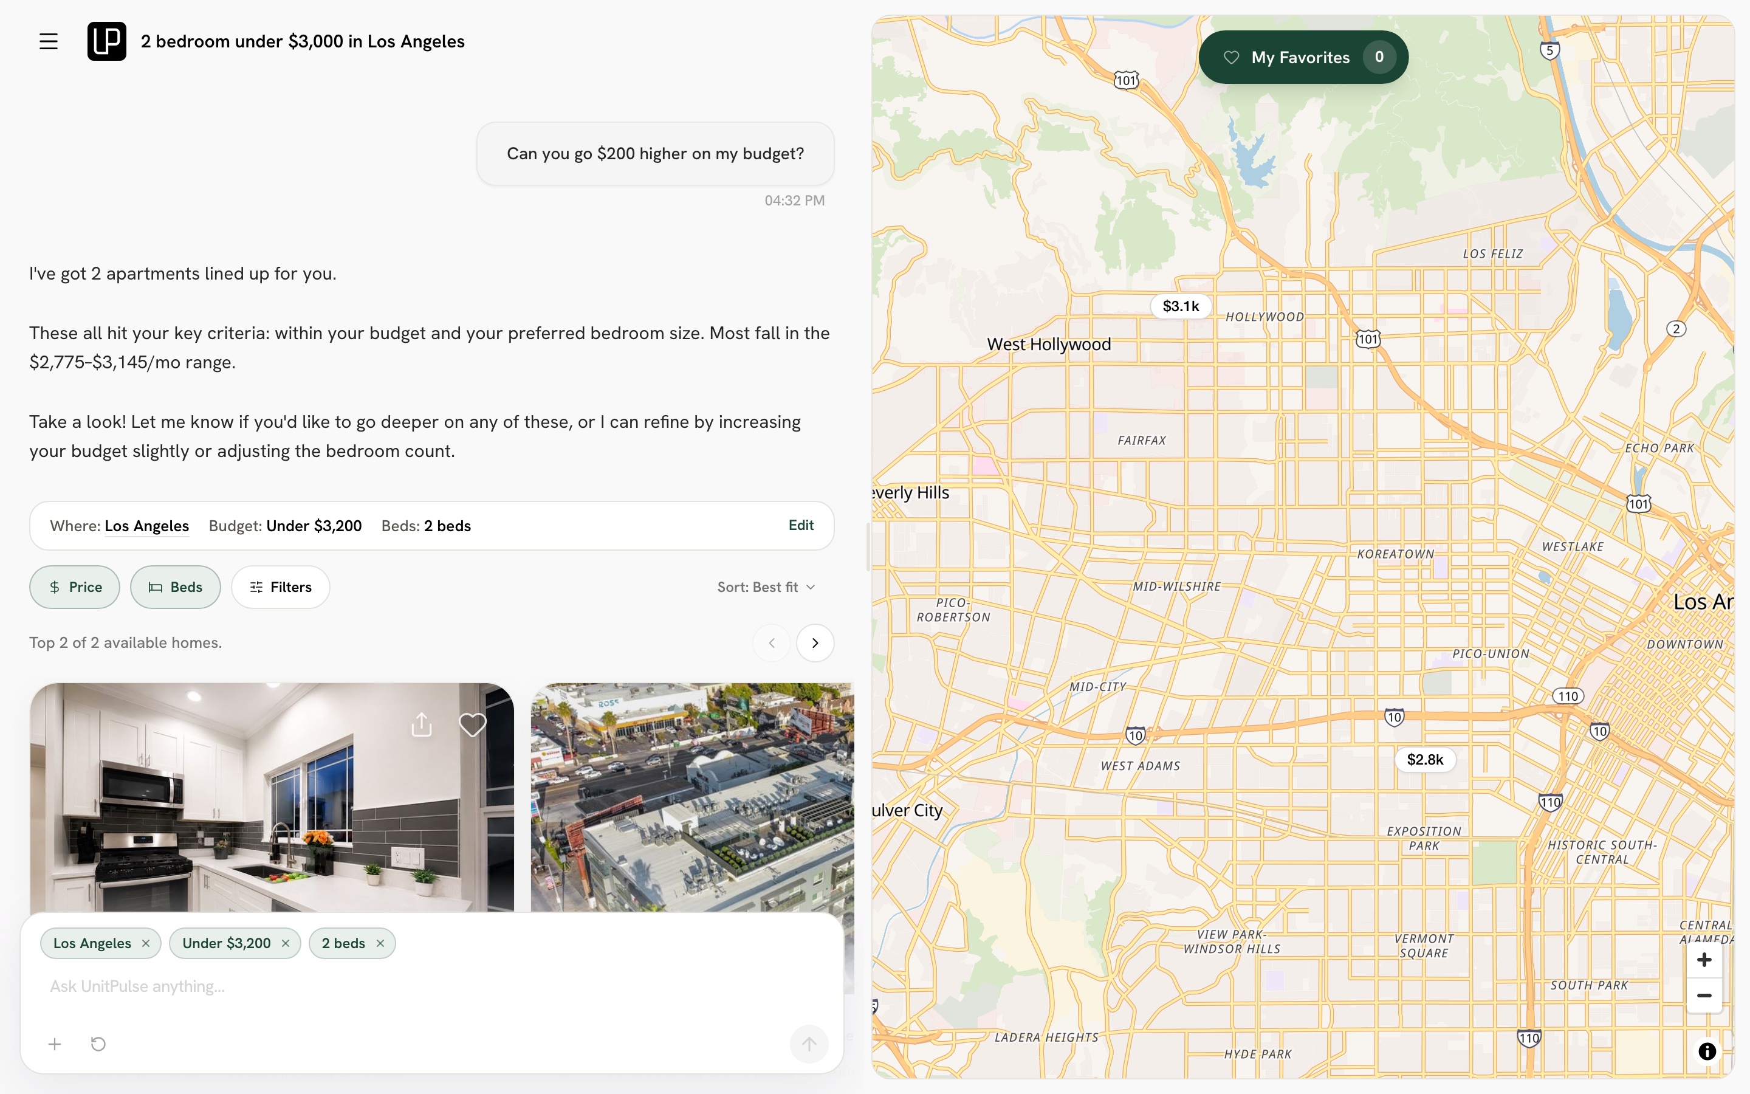Viewport: 1750px width, 1094px height.
Task: Click 'Top 2 of 2 available homes' text
Action: (x=125, y=642)
